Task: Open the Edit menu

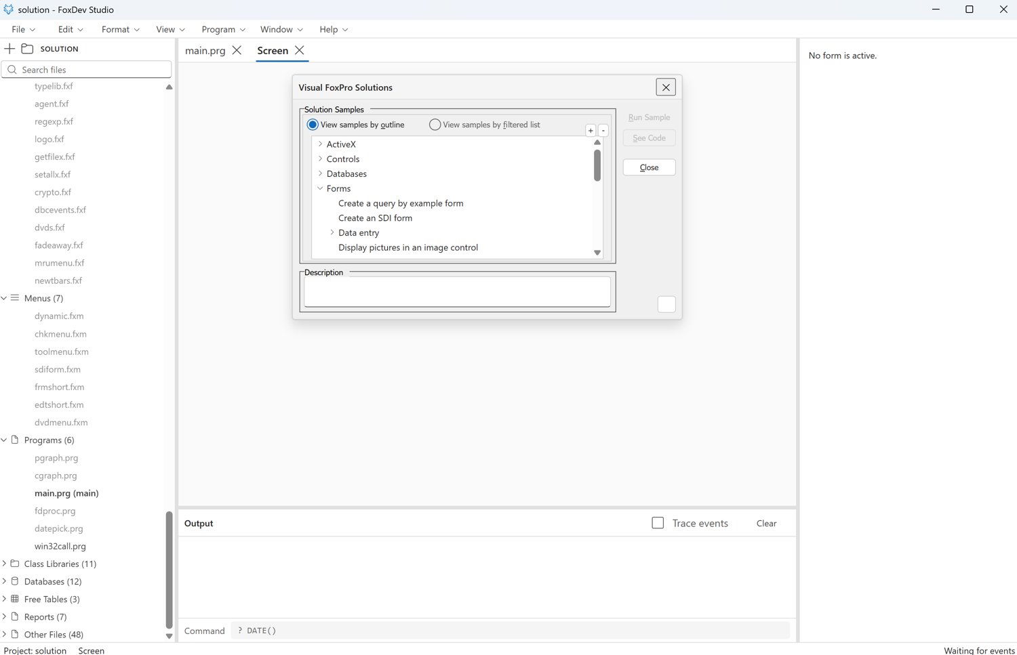Action: click(x=71, y=29)
